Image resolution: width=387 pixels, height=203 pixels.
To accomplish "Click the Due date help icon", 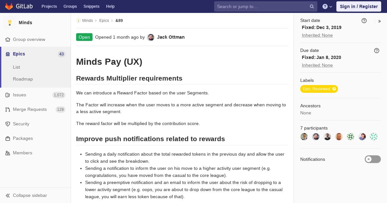I will [x=377, y=51].
